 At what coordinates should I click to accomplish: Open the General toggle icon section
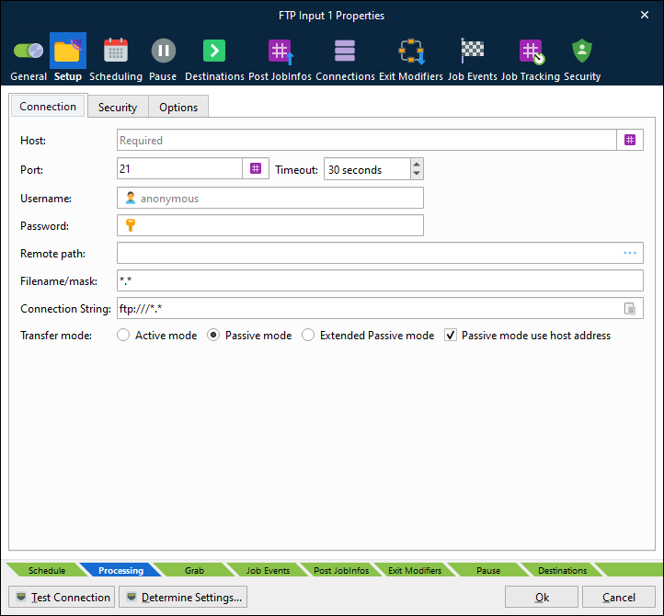coord(29,51)
